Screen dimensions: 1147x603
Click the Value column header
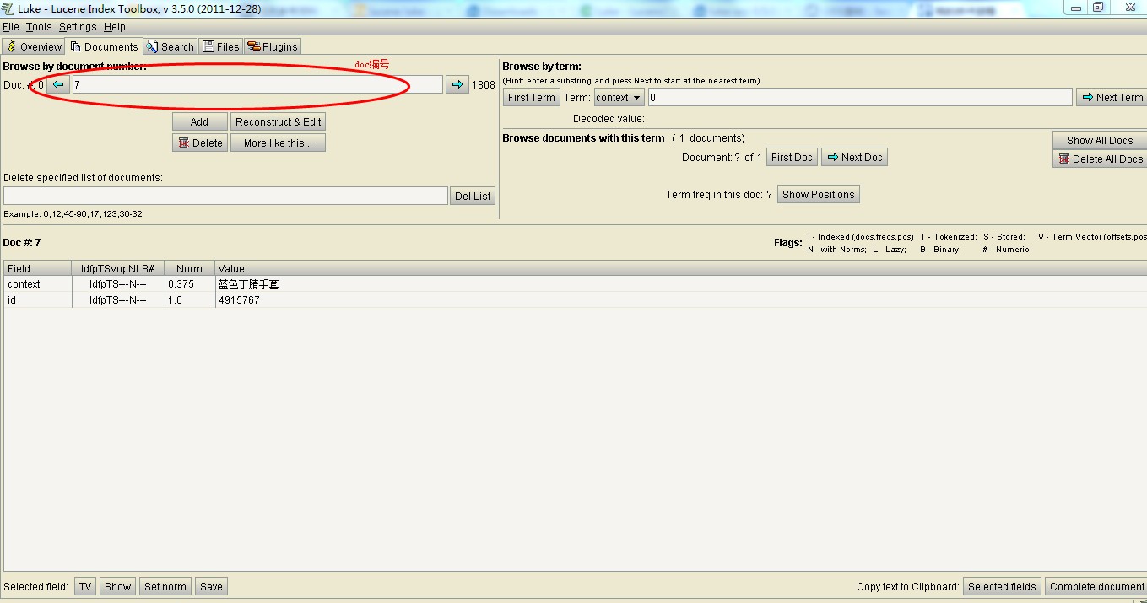click(x=680, y=268)
